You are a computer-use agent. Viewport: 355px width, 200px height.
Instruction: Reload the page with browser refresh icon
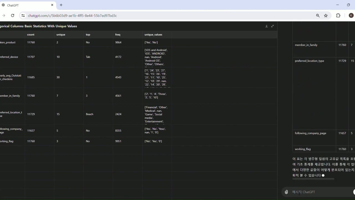point(12,16)
